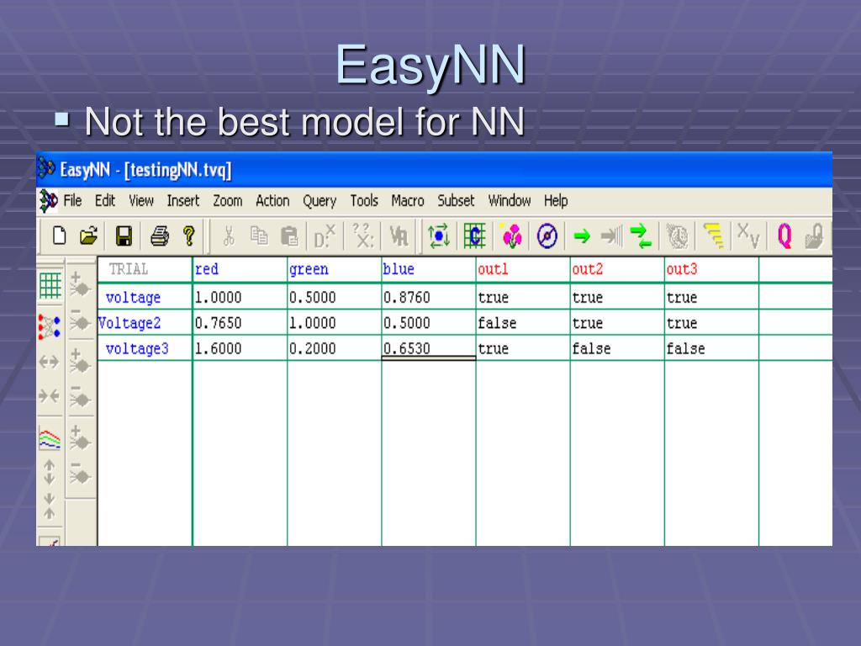This screenshot has height=646, width=861.
Task: Click the yellow stepped bars icon
Action: coord(713,236)
